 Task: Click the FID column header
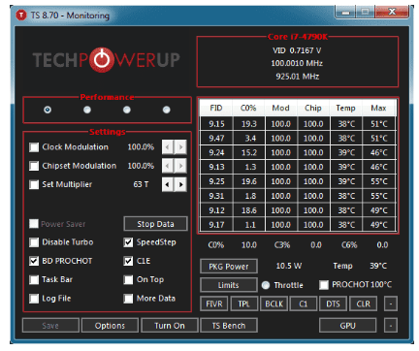(216, 108)
